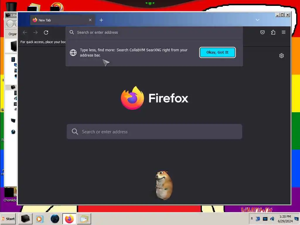Click the Firefox forward arrow button
This screenshot has width=300, height=225.
coord(35,33)
